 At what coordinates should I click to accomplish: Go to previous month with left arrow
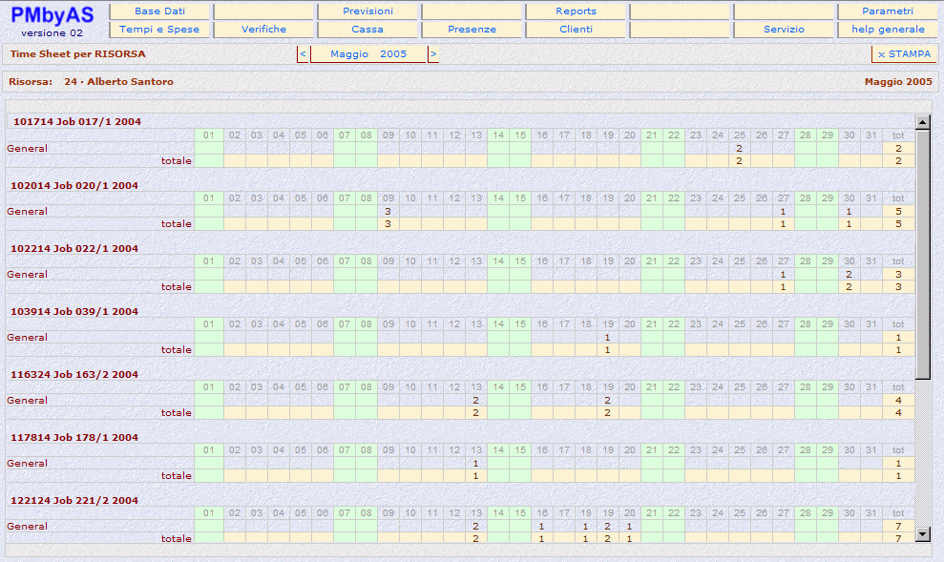(303, 54)
